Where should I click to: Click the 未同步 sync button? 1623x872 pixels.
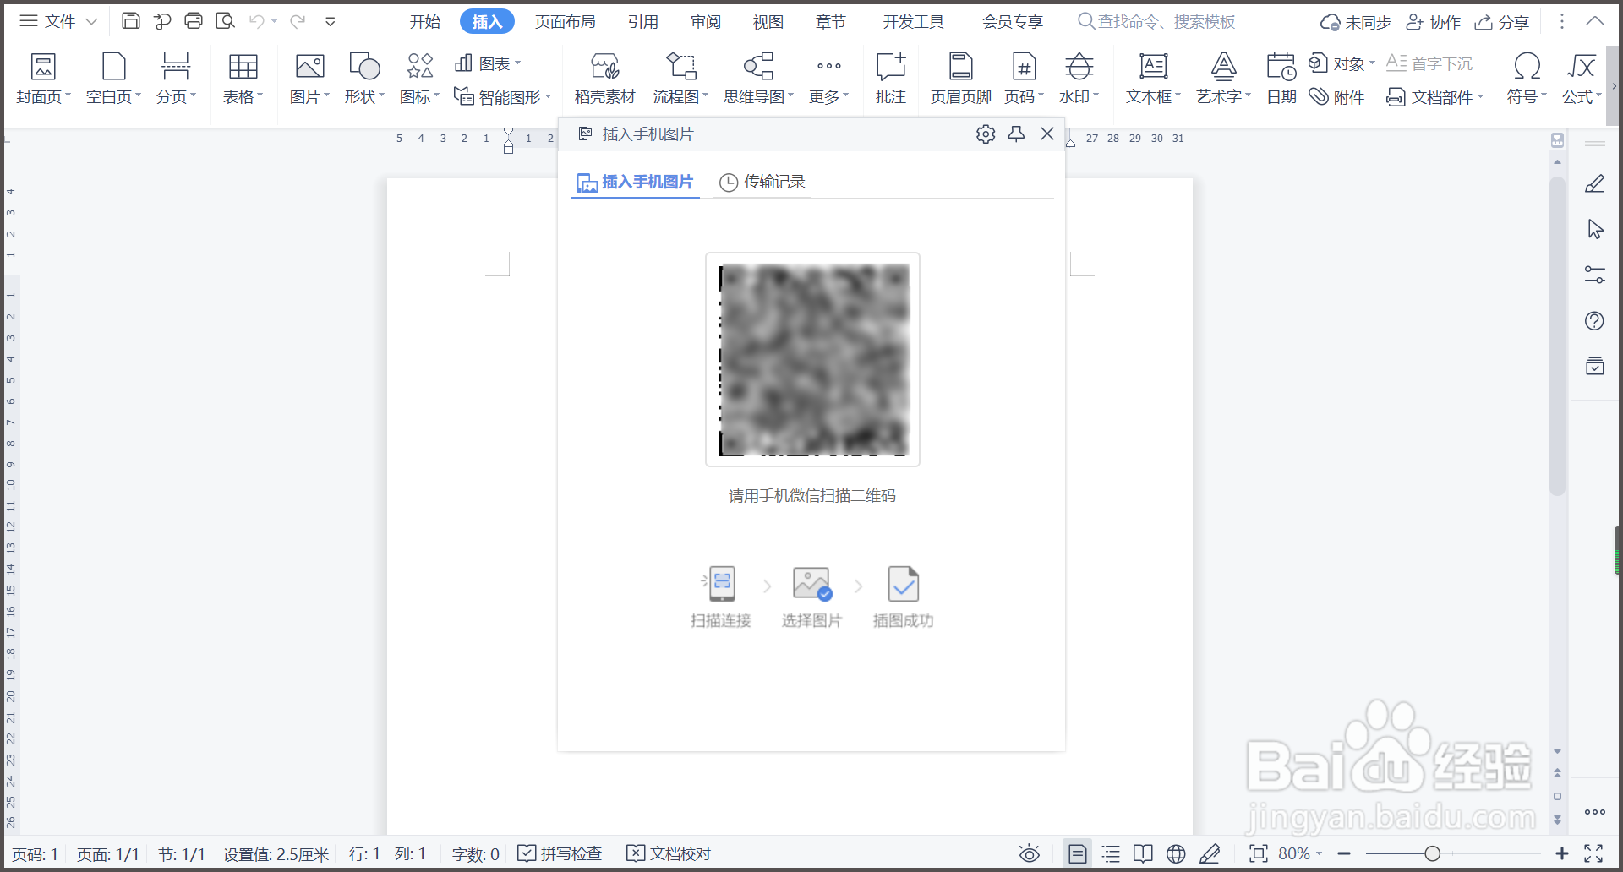(1356, 22)
